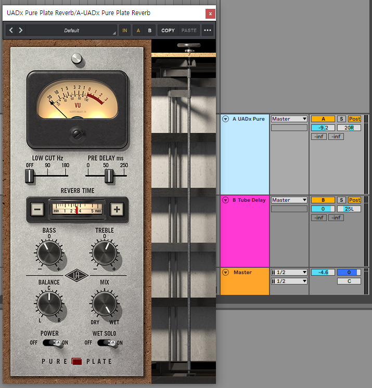The height and width of the screenshot is (388, 372).
Task: Click the PASTE button
Action: (189, 31)
